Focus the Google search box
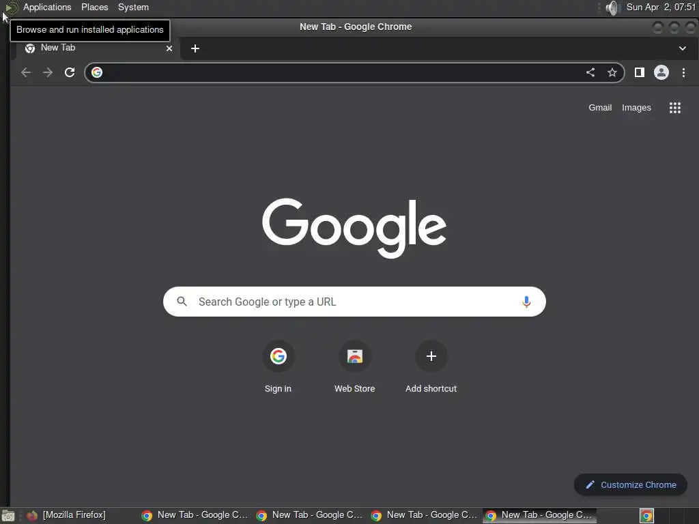This screenshot has width=699, height=524. 354,302
